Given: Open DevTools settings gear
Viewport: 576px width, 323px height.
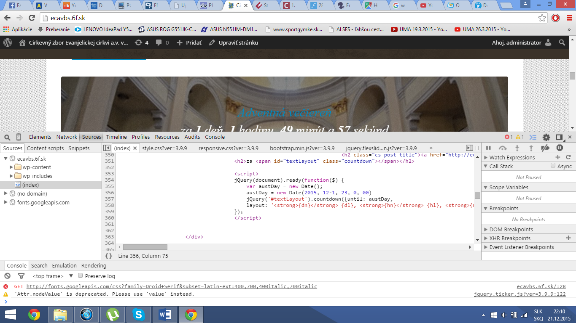Looking at the screenshot, I should click(x=546, y=137).
